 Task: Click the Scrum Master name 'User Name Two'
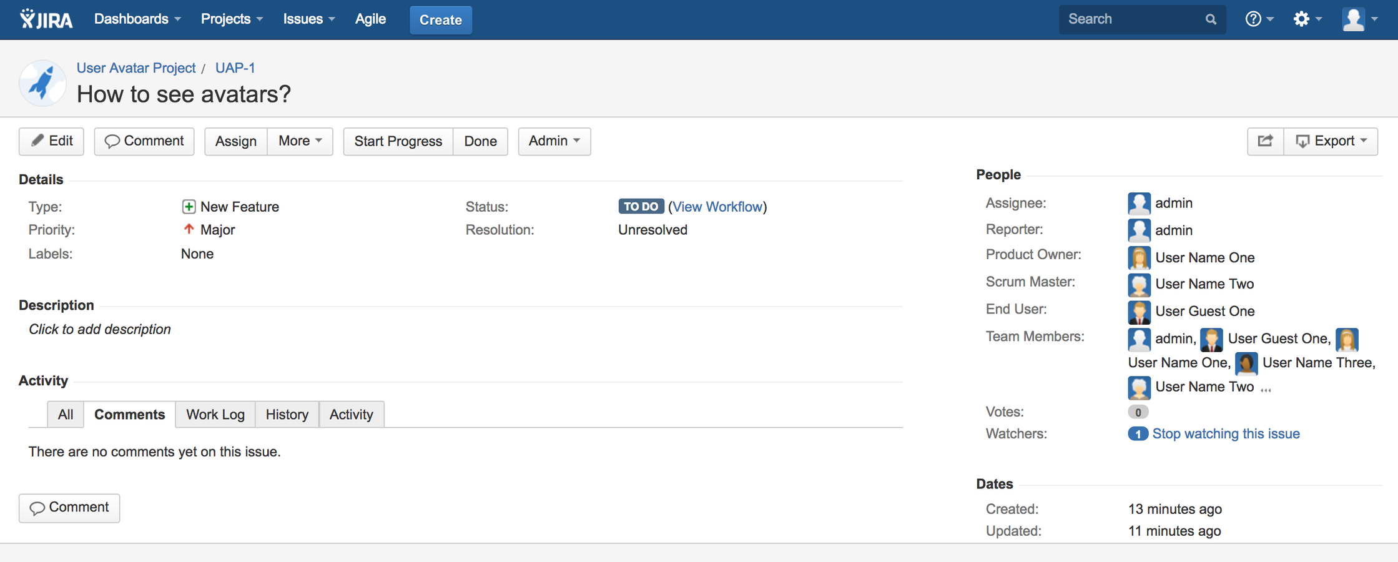(x=1204, y=284)
